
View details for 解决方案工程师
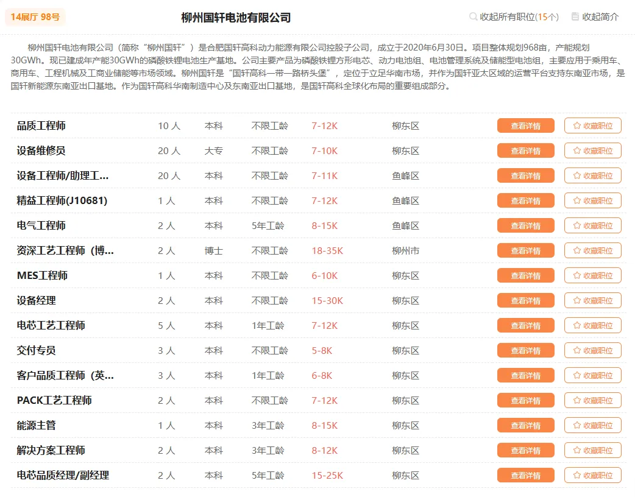click(x=526, y=451)
